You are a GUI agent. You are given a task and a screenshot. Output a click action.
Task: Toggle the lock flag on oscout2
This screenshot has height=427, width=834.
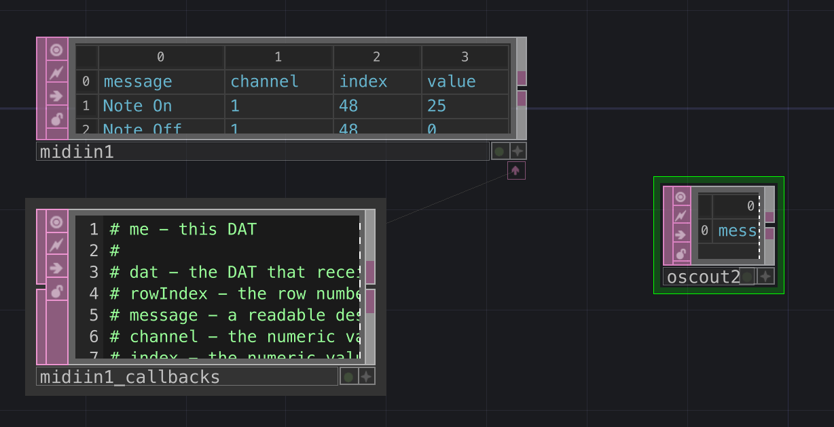click(x=681, y=254)
